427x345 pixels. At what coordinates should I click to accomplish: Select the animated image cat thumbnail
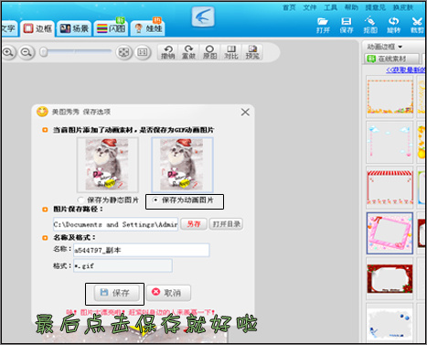point(182,165)
